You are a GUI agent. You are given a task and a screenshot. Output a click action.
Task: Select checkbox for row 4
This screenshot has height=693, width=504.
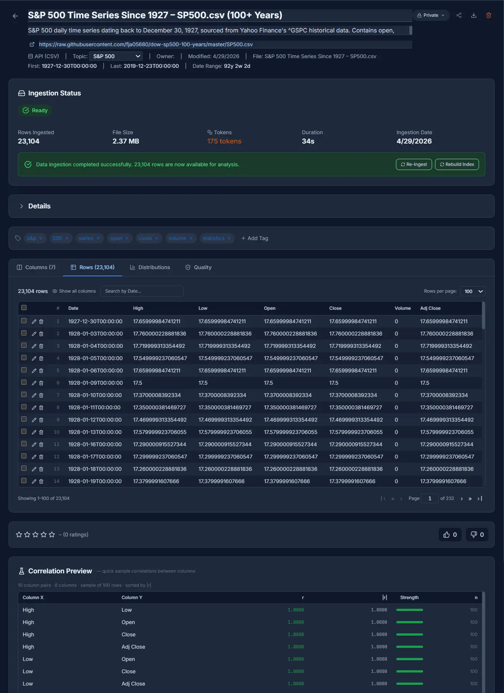[x=24, y=357]
